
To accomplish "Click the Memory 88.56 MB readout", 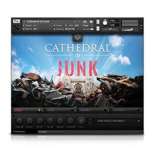I will (70, 29).
